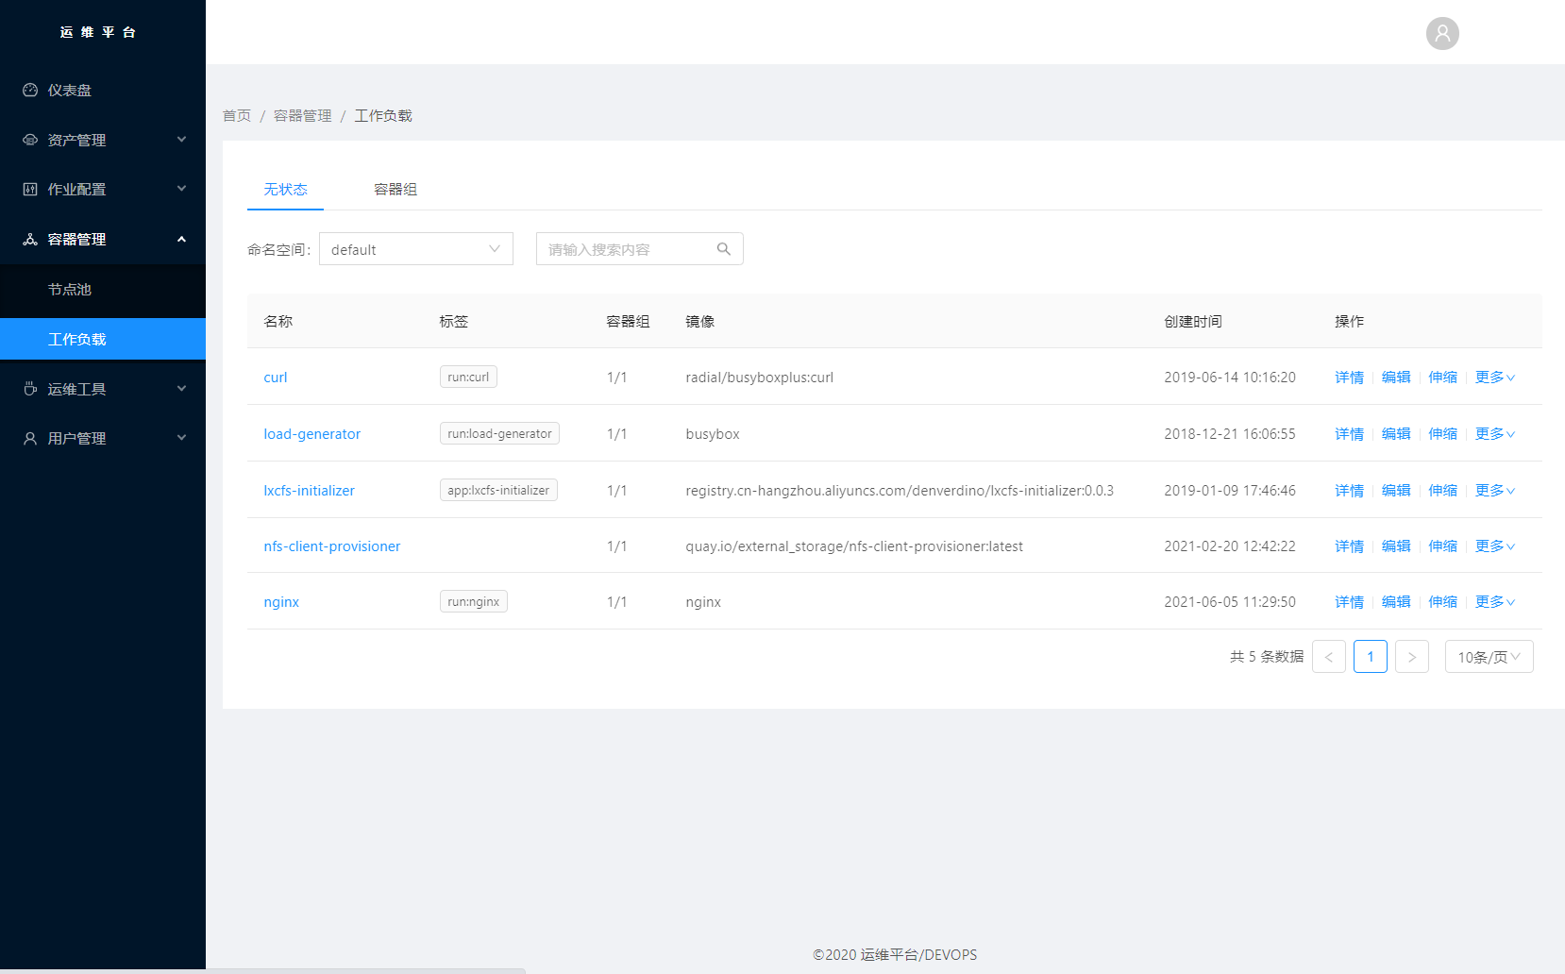Click the 运维平台 logo title
The height and width of the screenshot is (974, 1565).
tap(98, 32)
